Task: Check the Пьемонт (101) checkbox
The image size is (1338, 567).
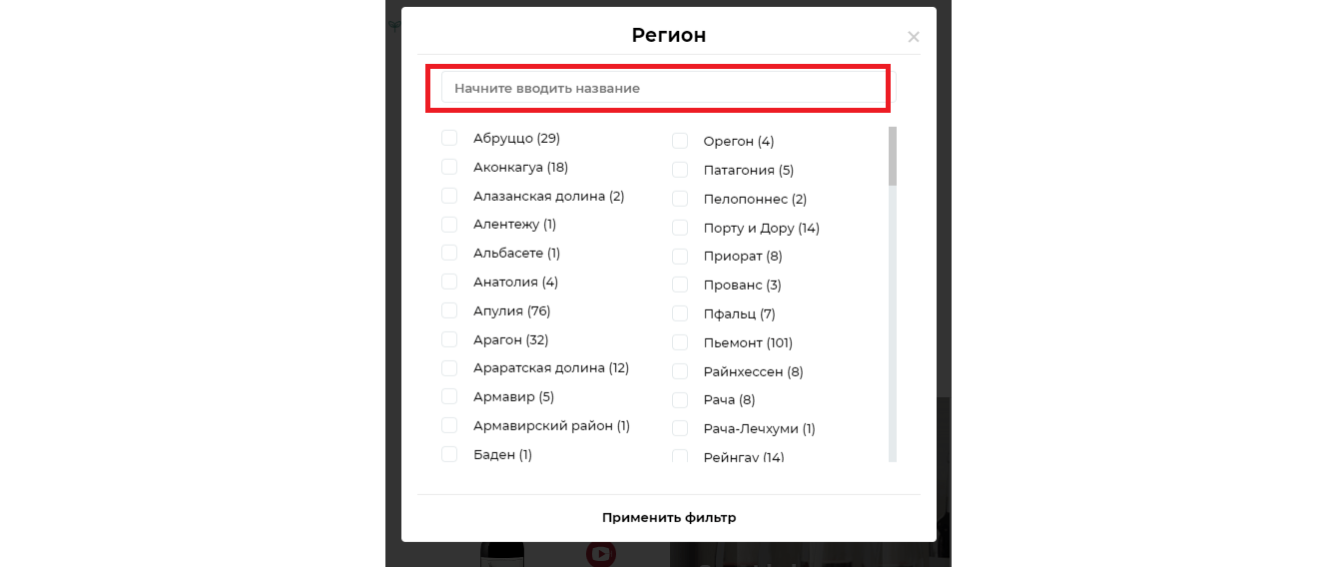Action: [680, 342]
